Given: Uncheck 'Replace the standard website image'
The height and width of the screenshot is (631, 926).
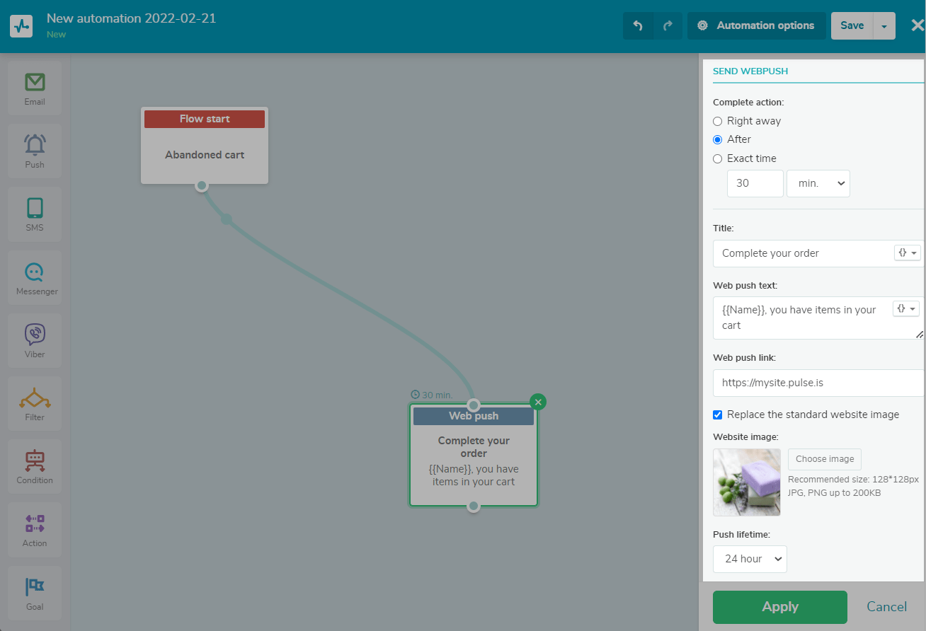Looking at the screenshot, I should 718,415.
